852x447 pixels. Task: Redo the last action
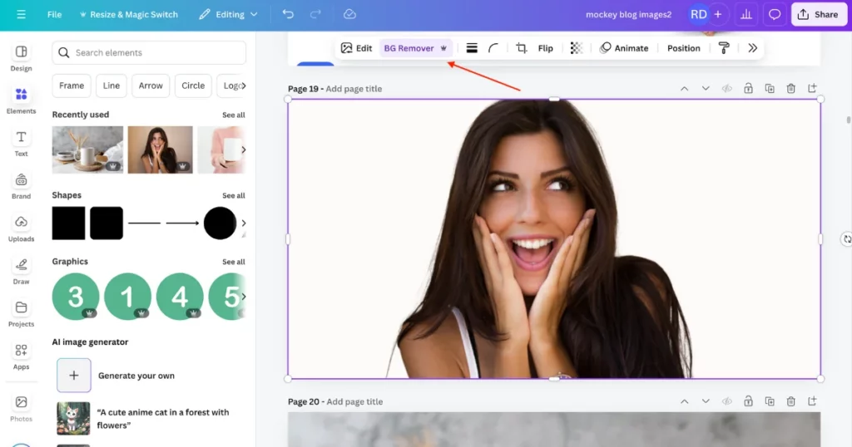point(315,15)
